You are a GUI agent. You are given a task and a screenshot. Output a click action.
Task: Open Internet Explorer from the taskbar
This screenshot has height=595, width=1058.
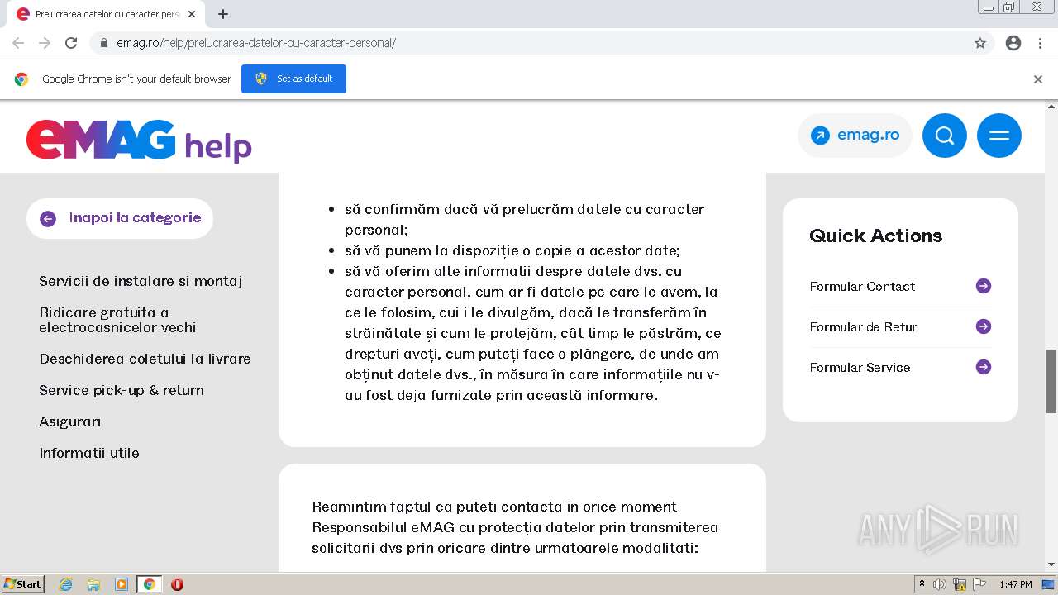coord(66,584)
